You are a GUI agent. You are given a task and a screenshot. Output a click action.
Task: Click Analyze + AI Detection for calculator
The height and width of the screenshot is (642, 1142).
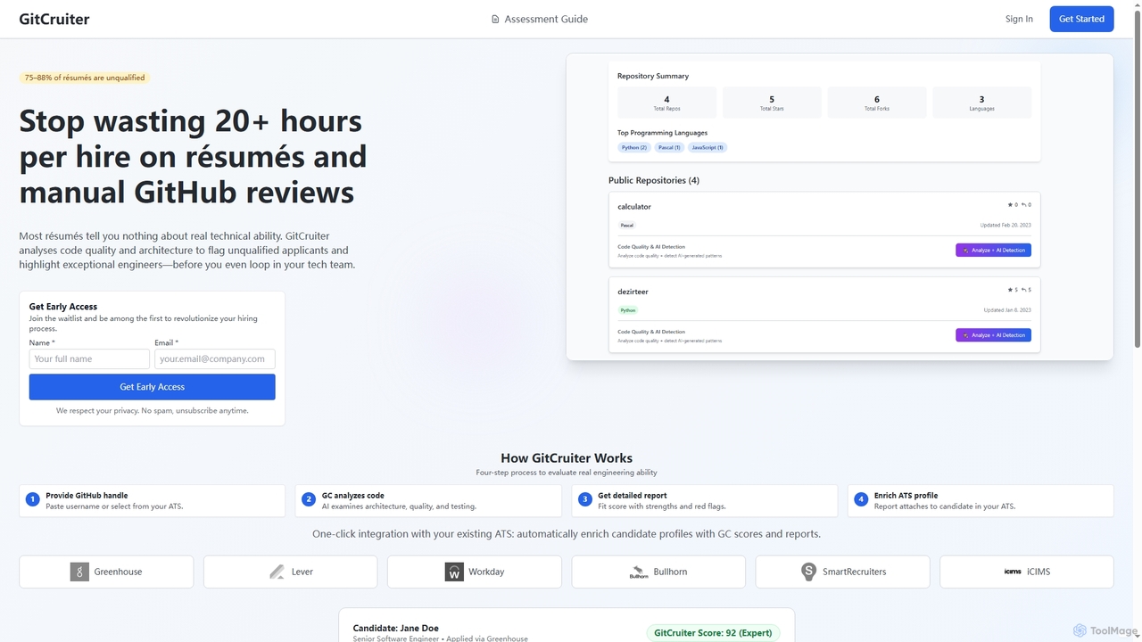click(x=993, y=251)
